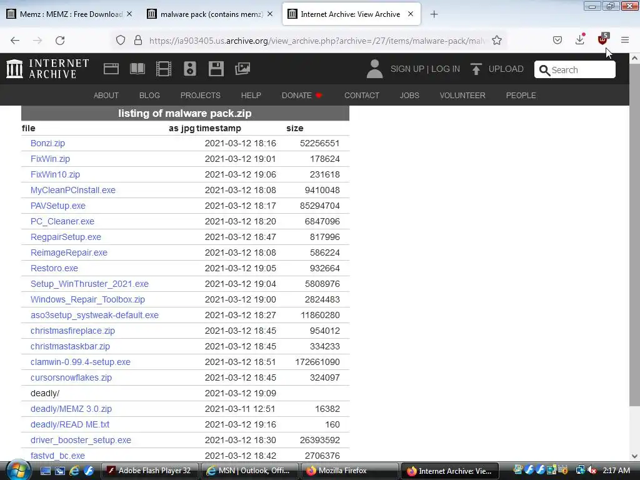The height and width of the screenshot is (480, 640).
Task: Open the PC_Cleaner.exe file link
Action: point(62,221)
